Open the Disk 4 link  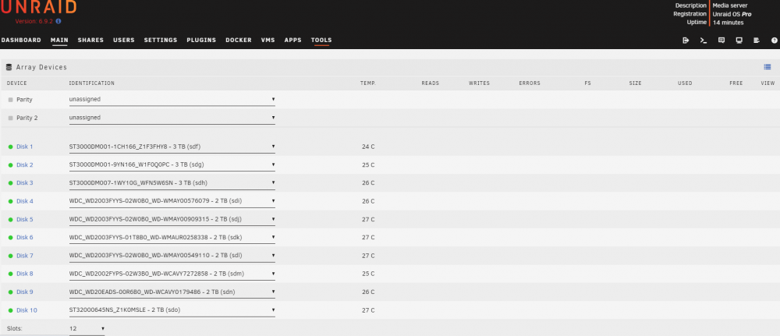point(25,201)
